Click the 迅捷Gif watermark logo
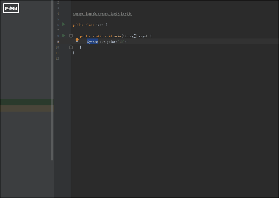Image resolution: width=279 pixels, height=198 pixels. [x=11, y=8]
